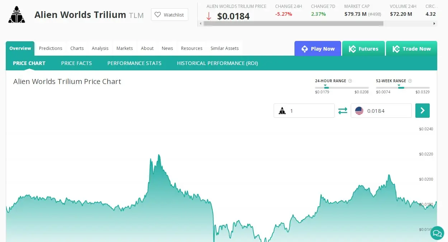The image size is (448, 242).
Task: Click the $0.0200 chart axis label
Action: (x=426, y=179)
